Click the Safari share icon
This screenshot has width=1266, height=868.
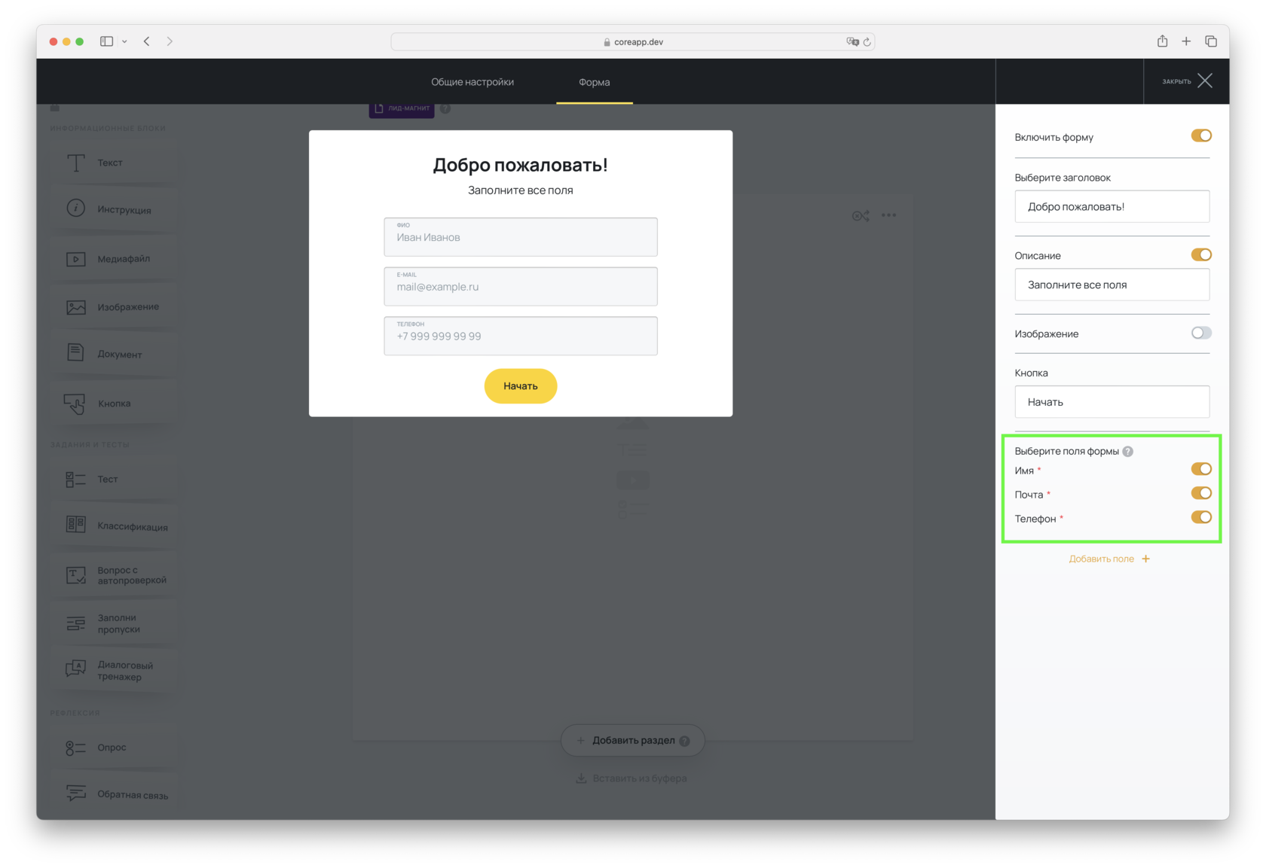[x=1162, y=41]
